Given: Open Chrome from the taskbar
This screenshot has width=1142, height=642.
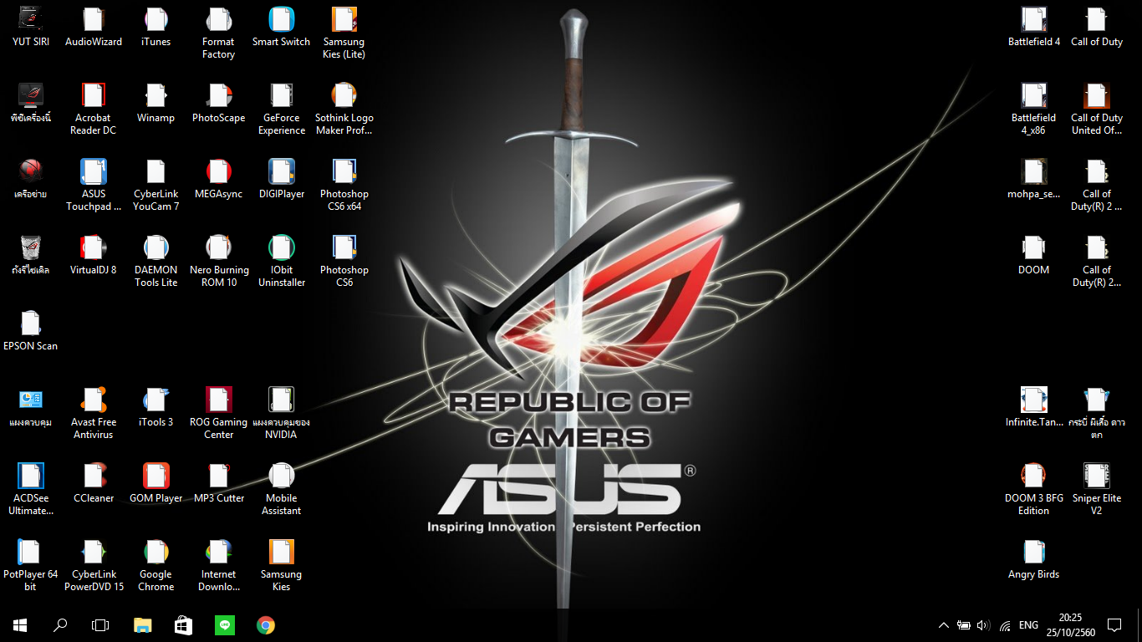Looking at the screenshot, I should [265, 624].
